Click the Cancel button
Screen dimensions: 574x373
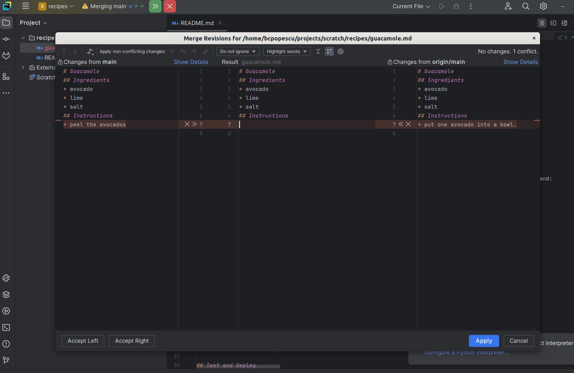click(x=519, y=341)
